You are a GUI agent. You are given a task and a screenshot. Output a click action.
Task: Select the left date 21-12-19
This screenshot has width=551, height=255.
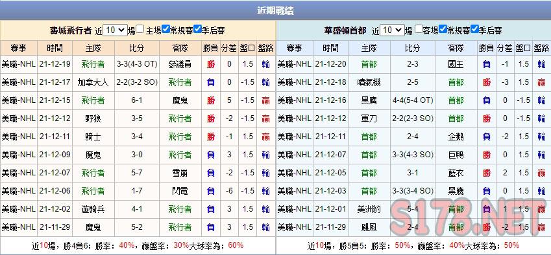coord(55,64)
